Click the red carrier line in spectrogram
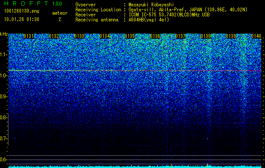265x168 pixels. pos(135,71)
